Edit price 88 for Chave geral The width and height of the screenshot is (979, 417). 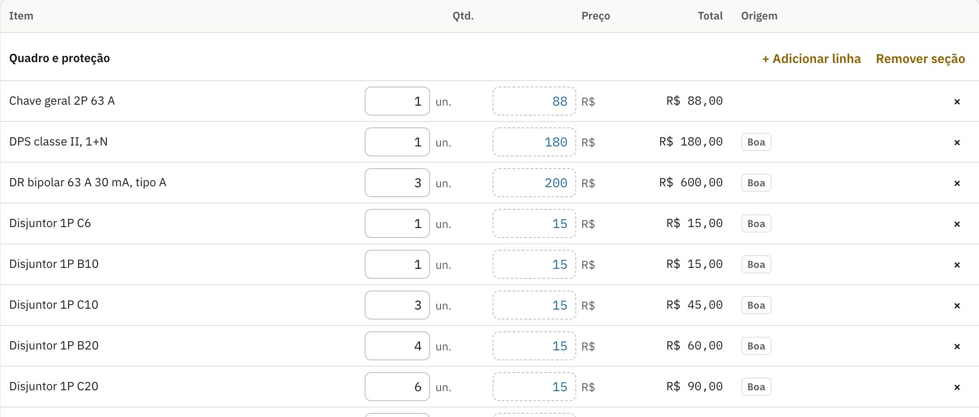click(534, 101)
